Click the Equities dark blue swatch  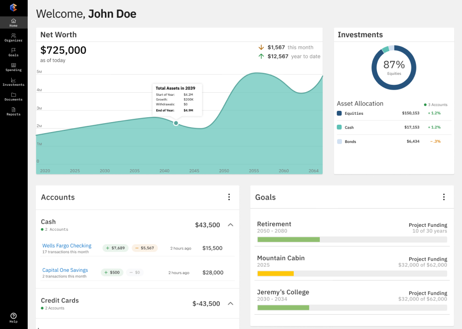point(339,113)
